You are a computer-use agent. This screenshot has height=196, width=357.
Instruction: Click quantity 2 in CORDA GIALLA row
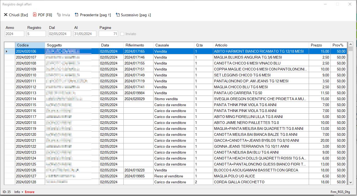point(203,182)
